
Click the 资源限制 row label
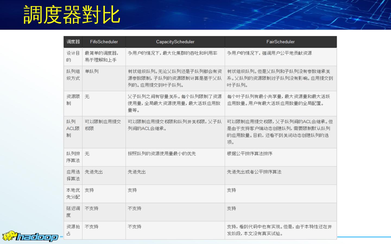tap(73, 100)
